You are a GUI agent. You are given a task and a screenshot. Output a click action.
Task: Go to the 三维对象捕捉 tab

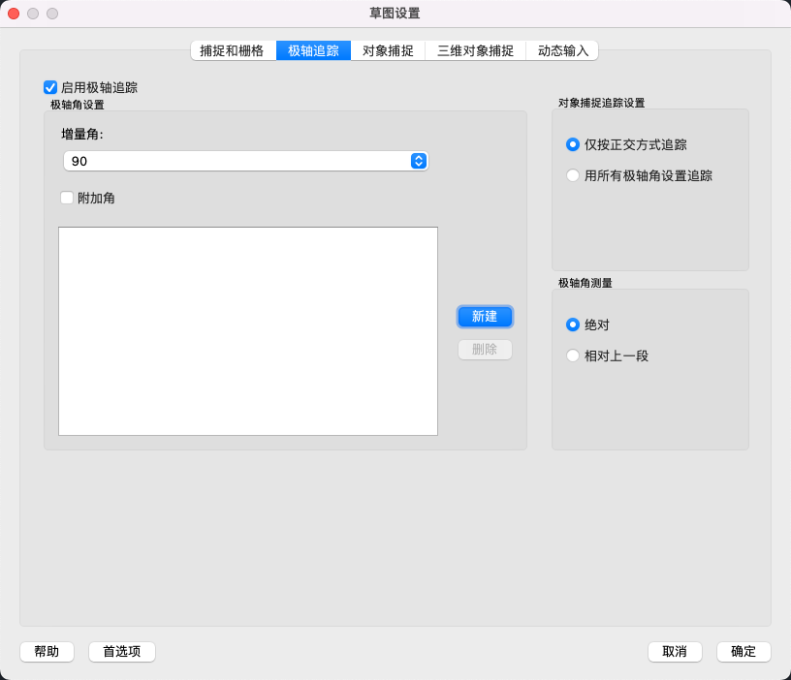click(x=475, y=51)
